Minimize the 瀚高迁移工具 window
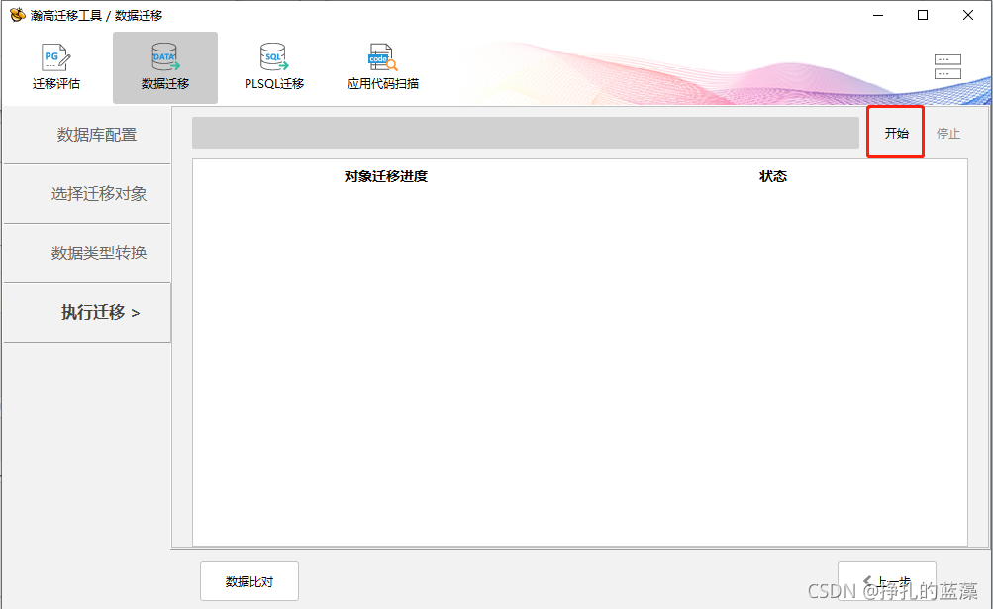The image size is (993, 609). 878,15
